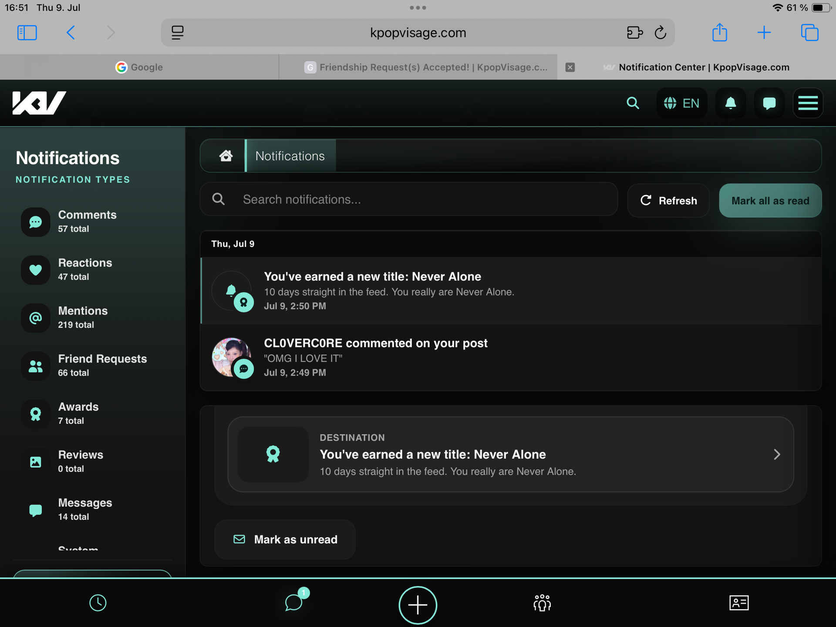Open the community people icon in bottom bar
The height and width of the screenshot is (627, 836).
(x=542, y=603)
